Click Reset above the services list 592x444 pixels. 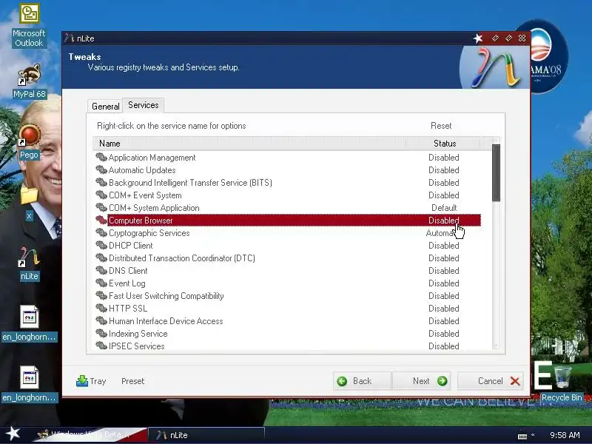point(441,126)
